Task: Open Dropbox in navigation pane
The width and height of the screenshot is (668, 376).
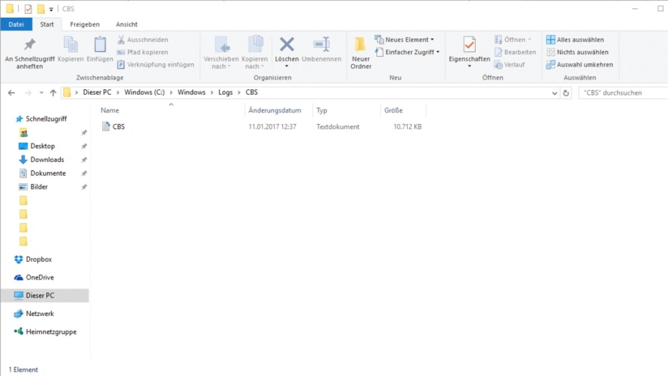Action: click(33, 259)
